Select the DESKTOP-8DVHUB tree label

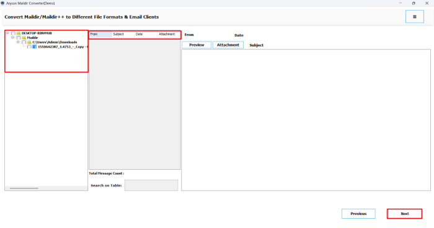[37, 33]
